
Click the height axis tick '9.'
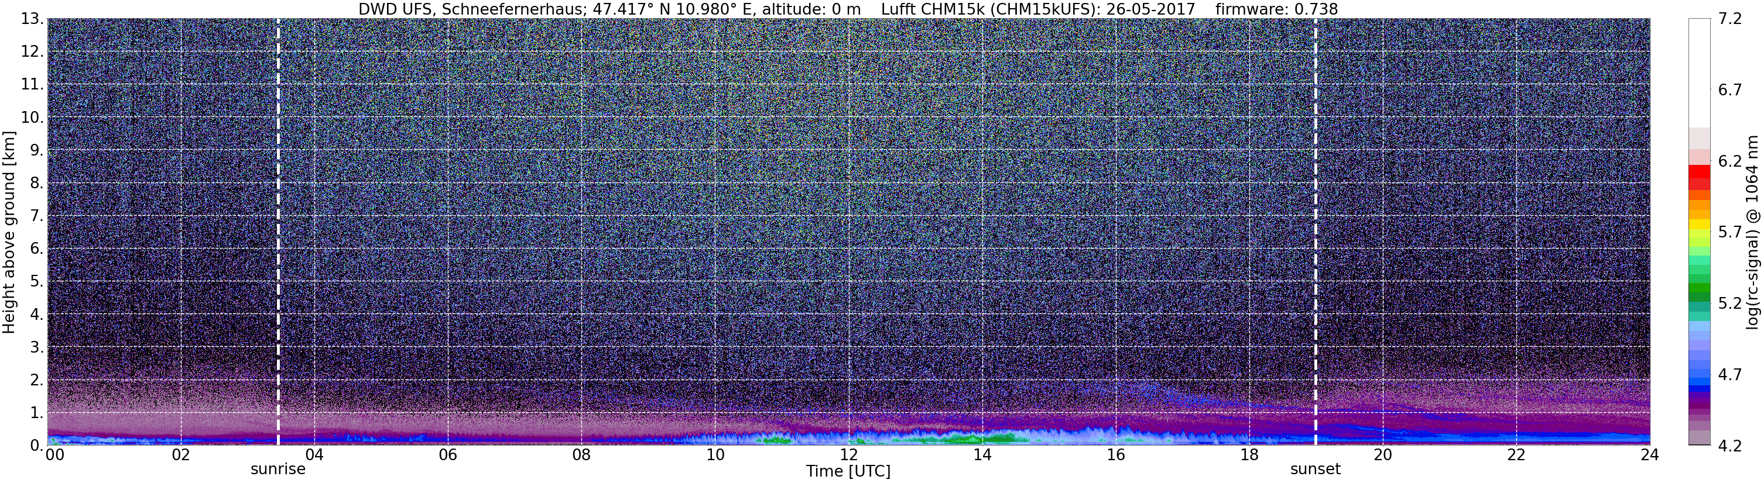(x=37, y=150)
